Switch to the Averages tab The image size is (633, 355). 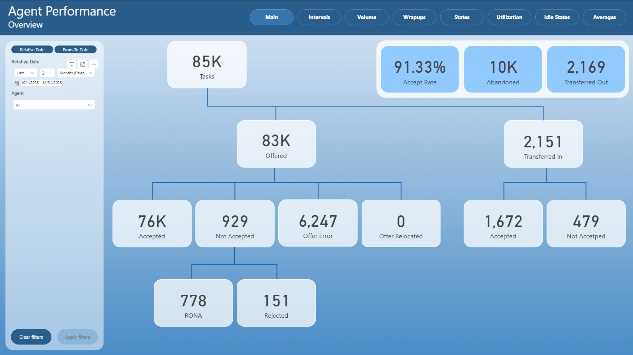pos(604,17)
